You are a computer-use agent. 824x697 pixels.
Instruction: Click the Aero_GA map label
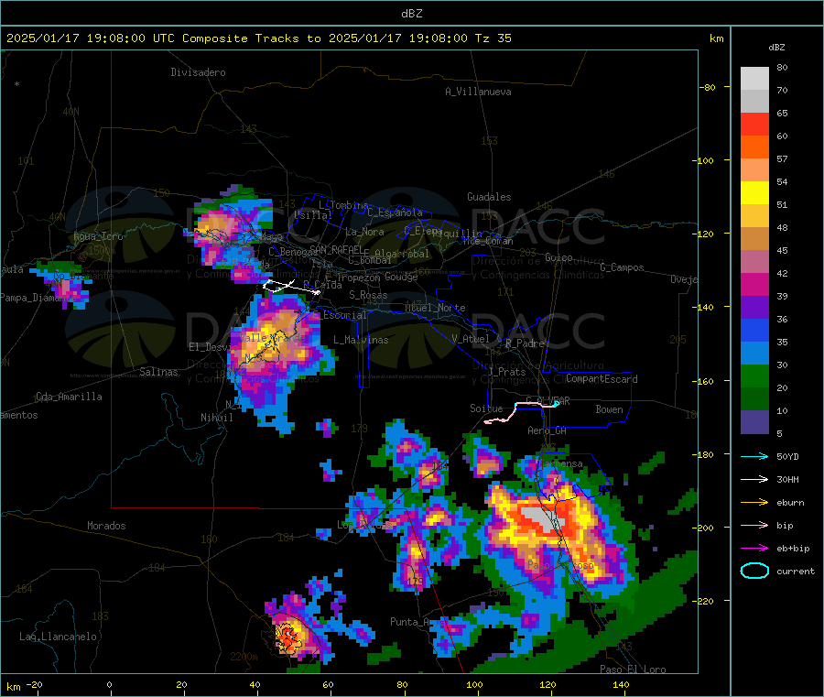coord(547,430)
